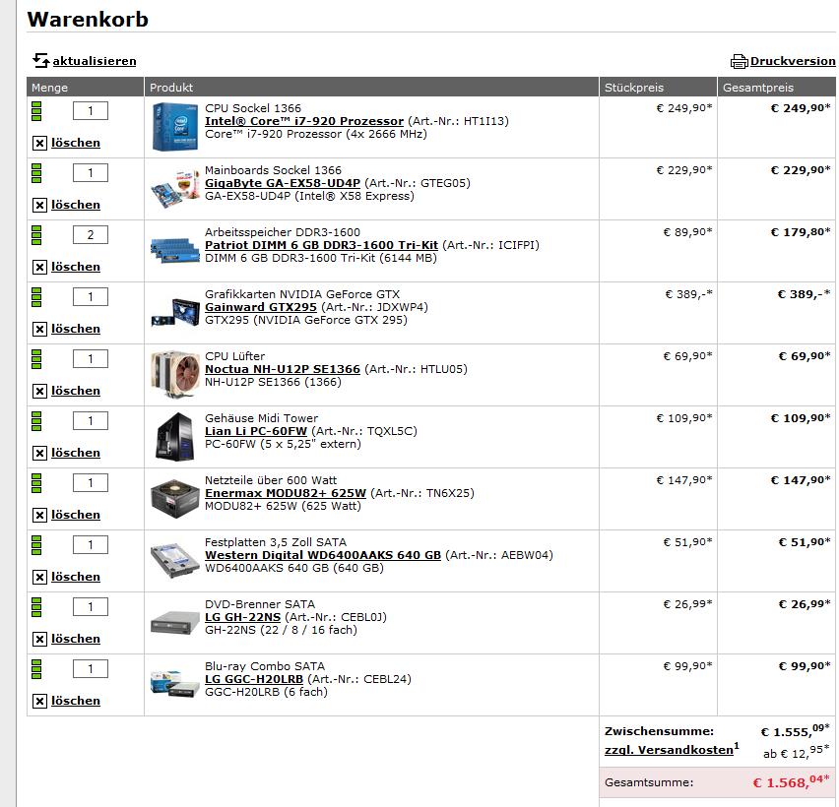Screen dimensions: 839x807
Task: Open LG GH-22NS DVD burner thumbnail
Action: [x=175, y=623]
